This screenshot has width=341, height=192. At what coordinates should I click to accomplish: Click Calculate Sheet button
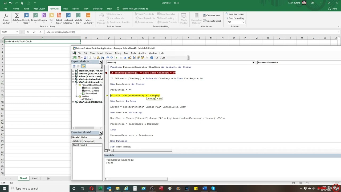(212, 21)
